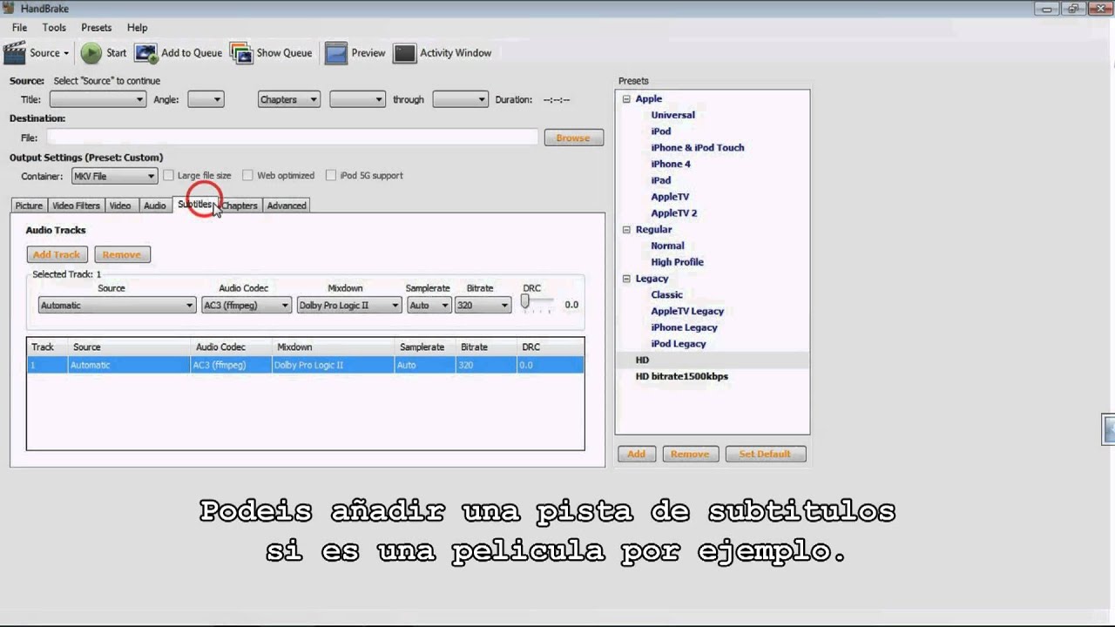Open the Mixdown Dolby Pro Logic dropdown

coord(348,305)
